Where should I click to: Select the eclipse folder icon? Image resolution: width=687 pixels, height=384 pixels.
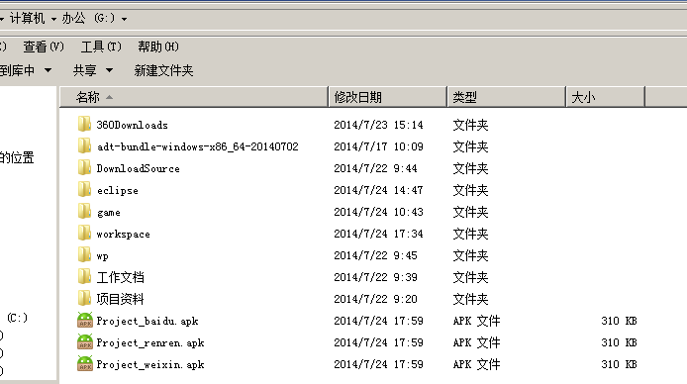click(x=84, y=190)
